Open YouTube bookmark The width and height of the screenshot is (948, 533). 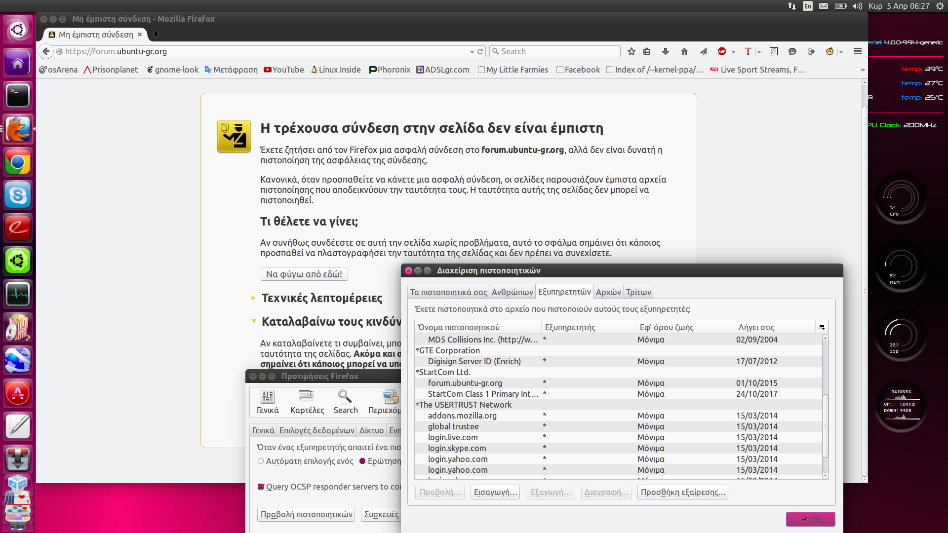[x=284, y=70]
